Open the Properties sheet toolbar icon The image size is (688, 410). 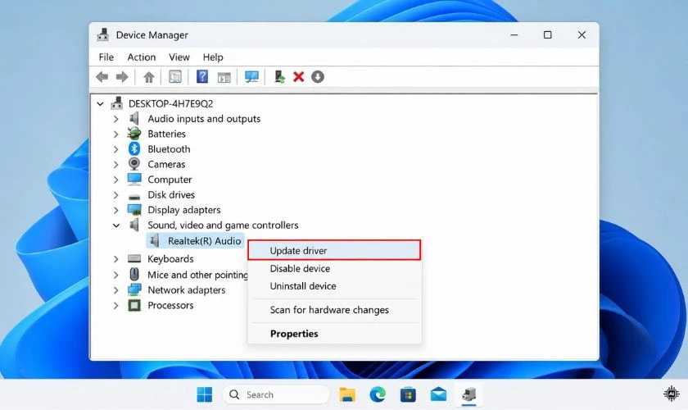(x=175, y=77)
